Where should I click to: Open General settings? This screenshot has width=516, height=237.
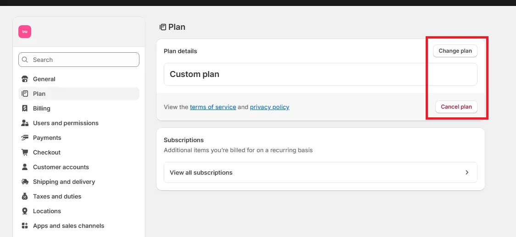(79, 79)
